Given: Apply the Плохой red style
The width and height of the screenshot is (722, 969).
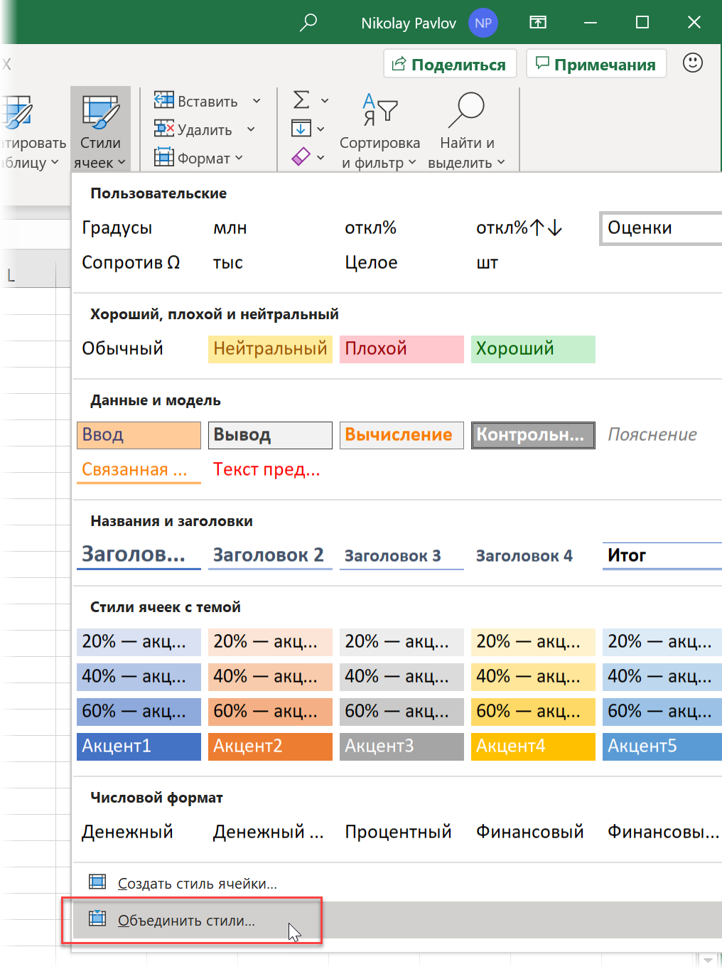Looking at the screenshot, I should coord(402,349).
